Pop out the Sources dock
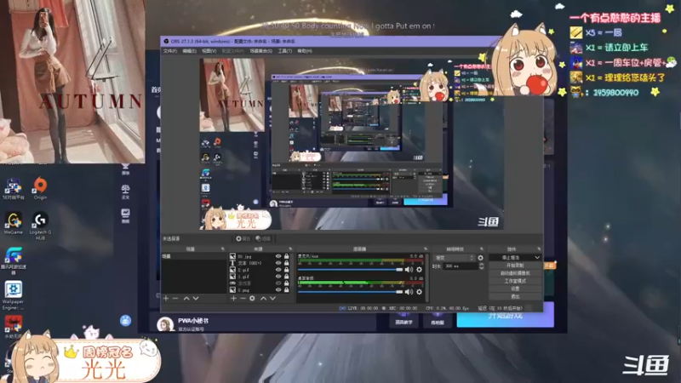The height and width of the screenshot is (383, 681). tap(290, 249)
